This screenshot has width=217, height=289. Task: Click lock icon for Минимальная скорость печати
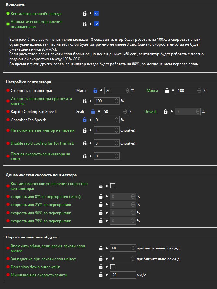(101, 275)
